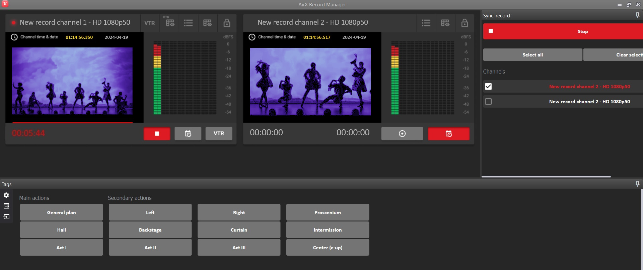Open VTR schedule list icon in channel 1 header
The image size is (643, 270).
pyautogui.click(x=170, y=22)
